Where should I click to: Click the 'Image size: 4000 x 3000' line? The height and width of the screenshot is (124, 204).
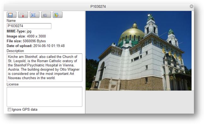[x=26, y=36]
